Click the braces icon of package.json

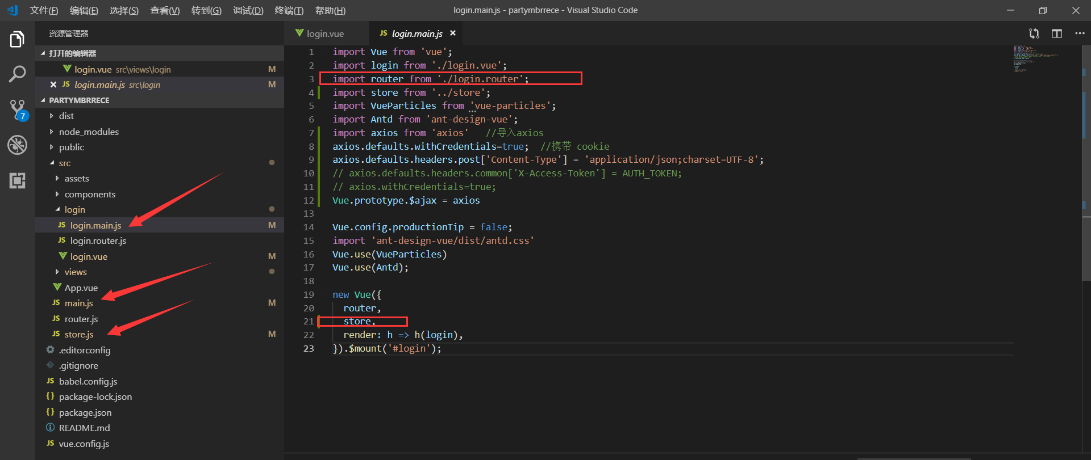[x=50, y=412]
